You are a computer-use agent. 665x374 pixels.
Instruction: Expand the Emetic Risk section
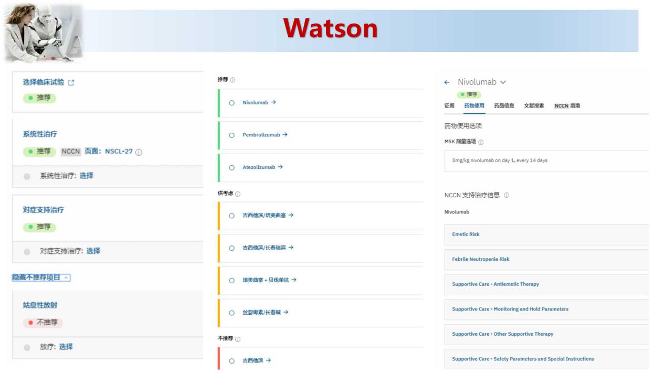click(x=466, y=234)
